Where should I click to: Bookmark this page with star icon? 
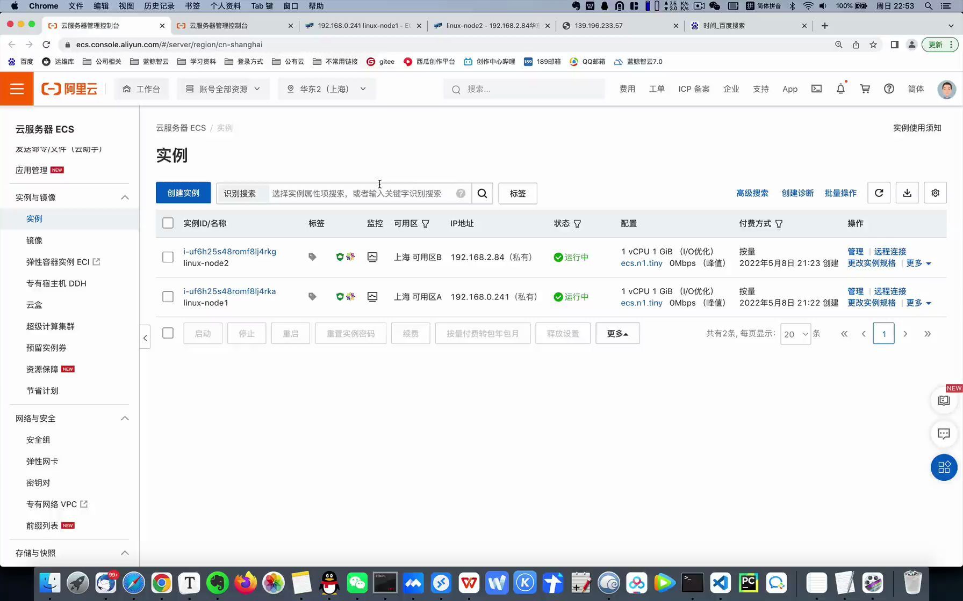click(x=873, y=45)
